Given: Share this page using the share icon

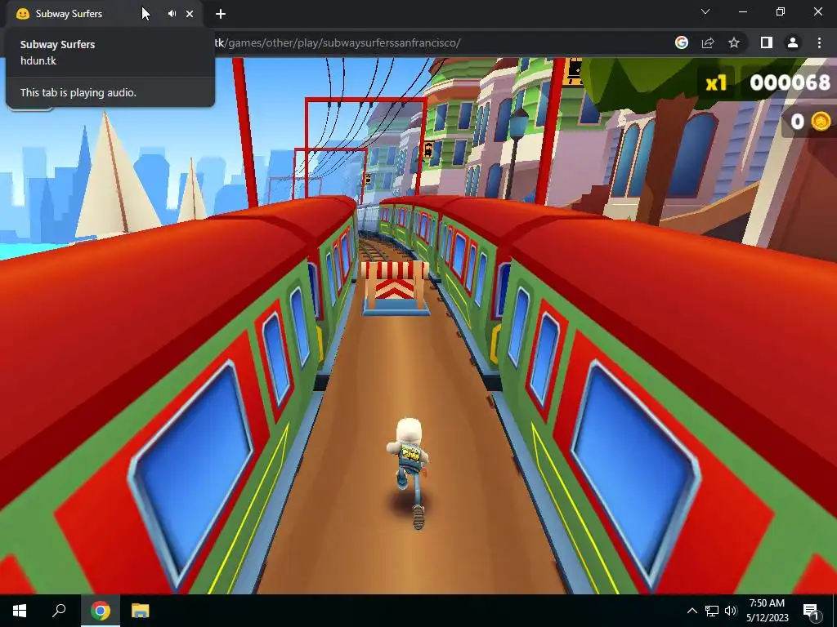Looking at the screenshot, I should tap(708, 42).
